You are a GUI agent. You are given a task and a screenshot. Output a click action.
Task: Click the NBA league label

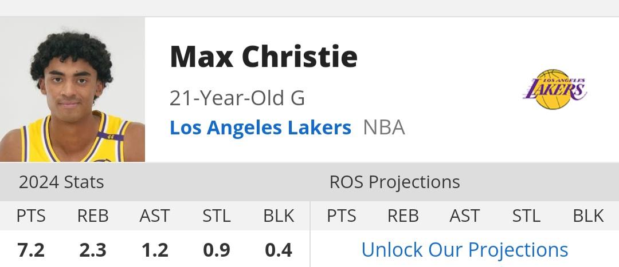click(x=383, y=127)
